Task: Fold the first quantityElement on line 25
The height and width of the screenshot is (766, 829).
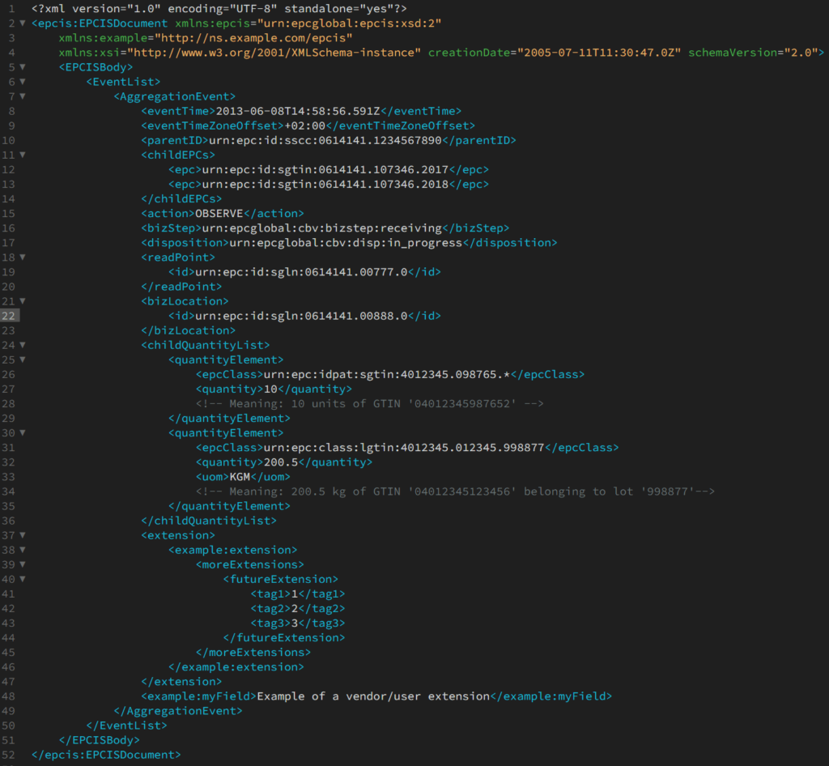Action: tap(23, 360)
